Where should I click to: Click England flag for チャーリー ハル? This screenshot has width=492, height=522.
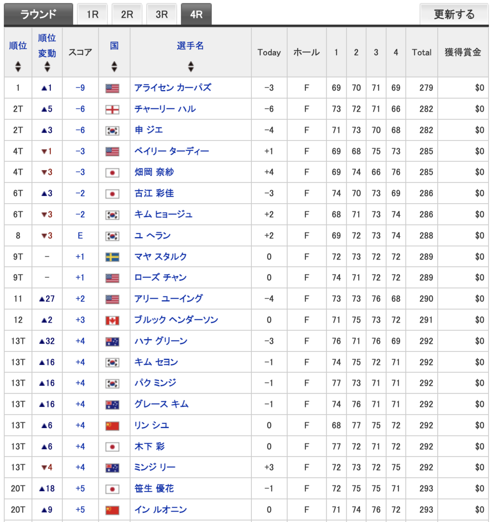point(112,110)
